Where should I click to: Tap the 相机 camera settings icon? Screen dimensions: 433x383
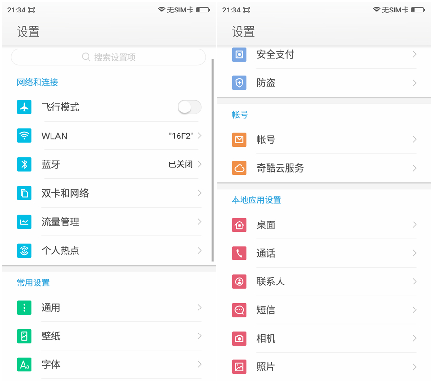tap(239, 338)
